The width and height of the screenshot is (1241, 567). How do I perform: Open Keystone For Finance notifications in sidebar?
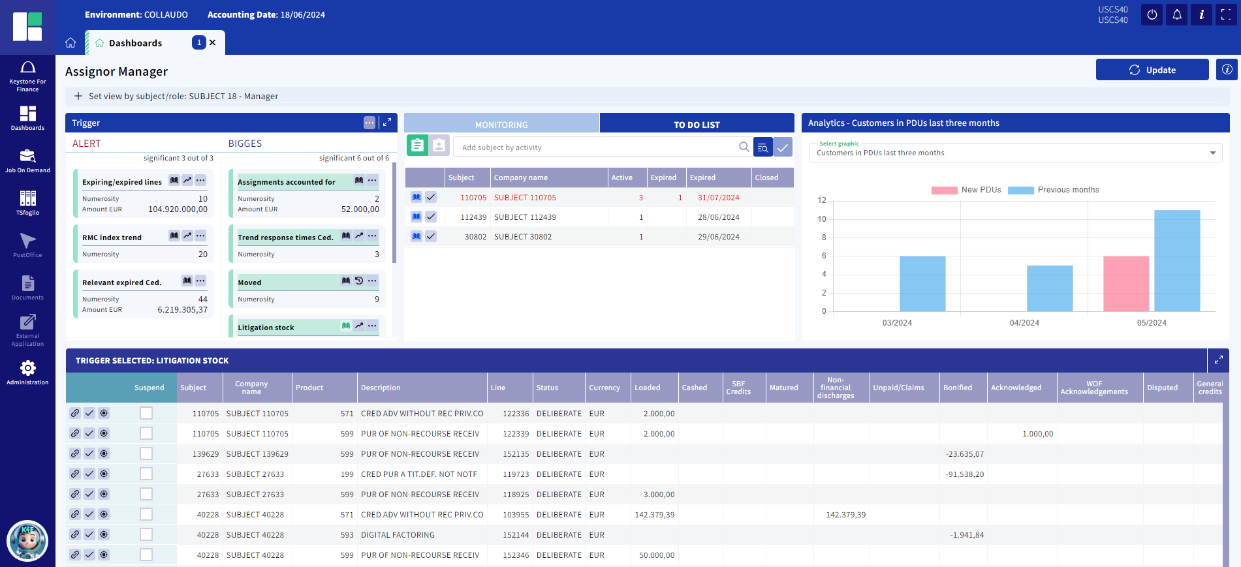tap(27, 76)
